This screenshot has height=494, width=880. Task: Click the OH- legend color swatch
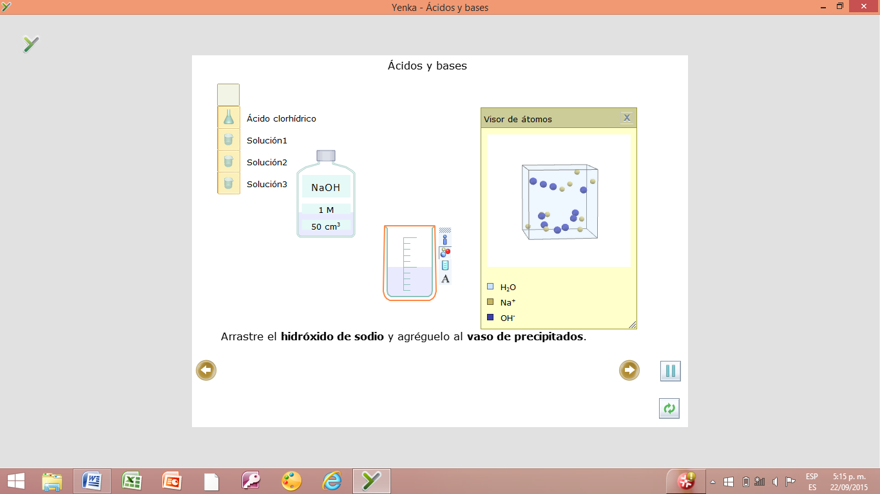click(490, 317)
